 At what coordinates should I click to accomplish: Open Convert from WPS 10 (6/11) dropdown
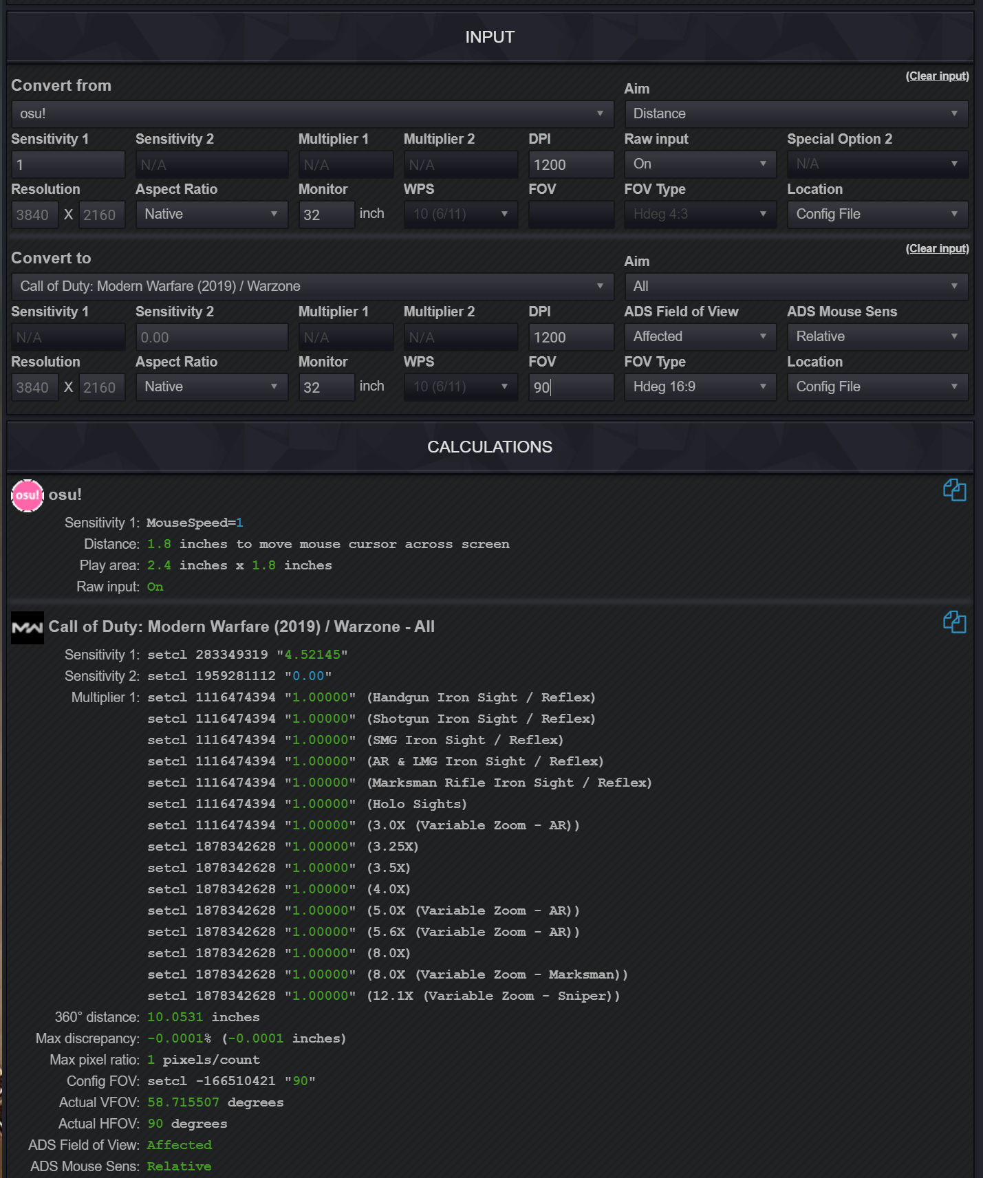(461, 214)
